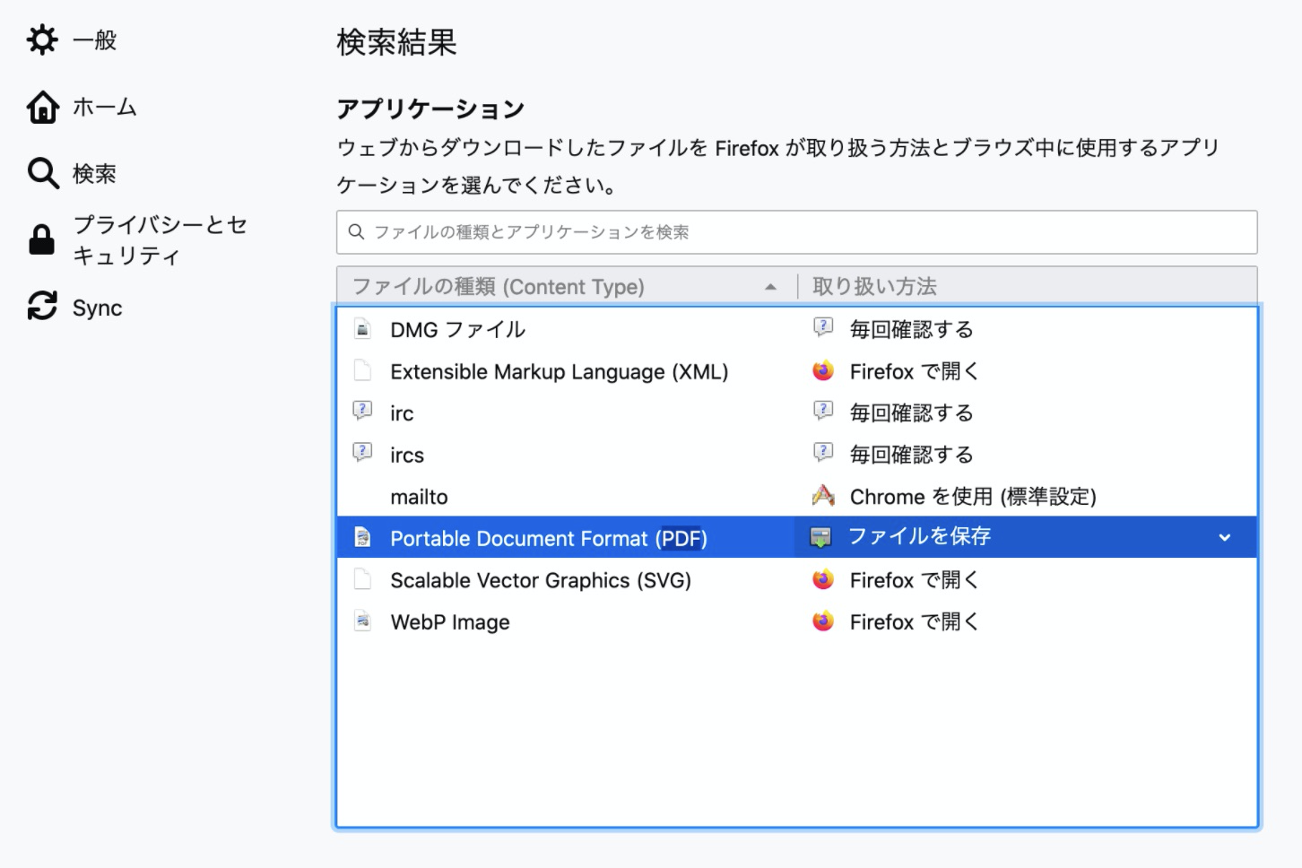Image resolution: width=1302 pixels, height=868 pixels.
Task: Select Extensible Markup Language (XML) row
Action: [x=797, y=371]
